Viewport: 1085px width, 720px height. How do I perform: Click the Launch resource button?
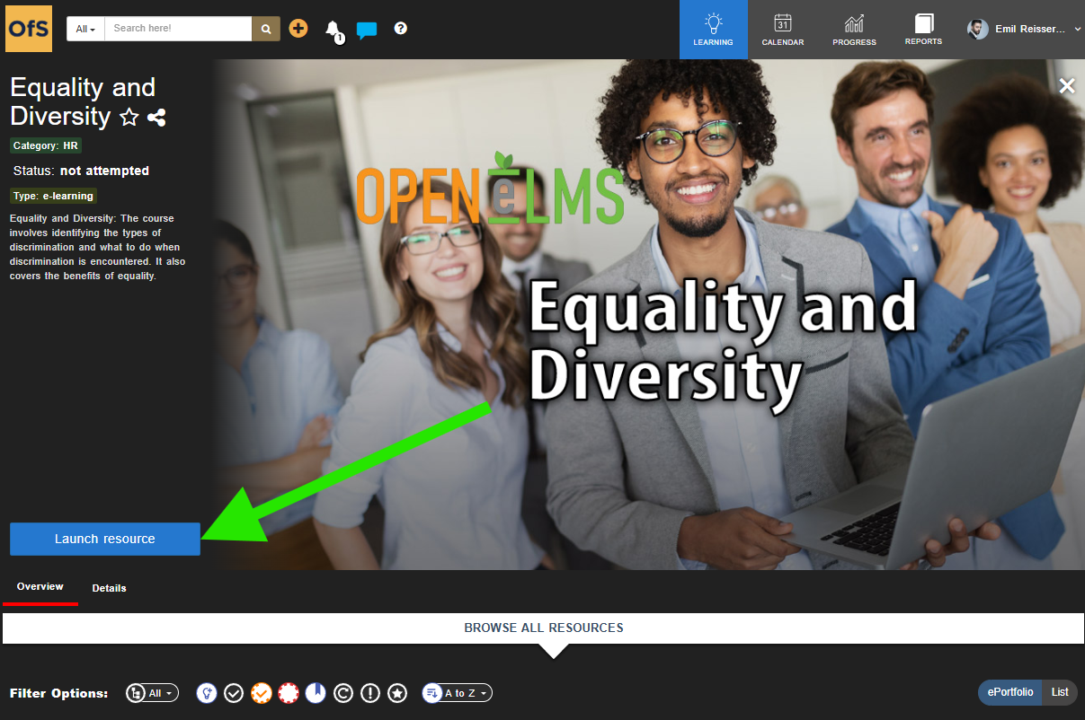tap(105, 539)
